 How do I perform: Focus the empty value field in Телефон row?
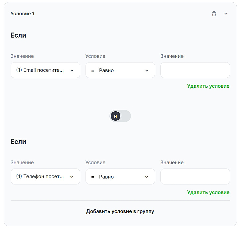click(195, 176)
